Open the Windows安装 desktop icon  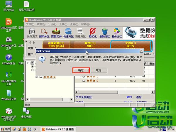pos(9,94)
